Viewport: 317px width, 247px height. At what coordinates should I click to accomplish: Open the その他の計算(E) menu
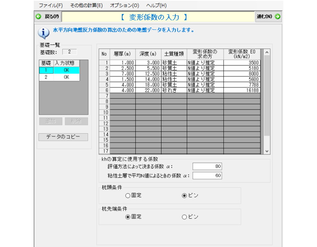click(86, 6)
